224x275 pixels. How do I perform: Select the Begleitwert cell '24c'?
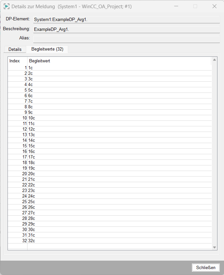pyautogui.click(x=119, y=196)
